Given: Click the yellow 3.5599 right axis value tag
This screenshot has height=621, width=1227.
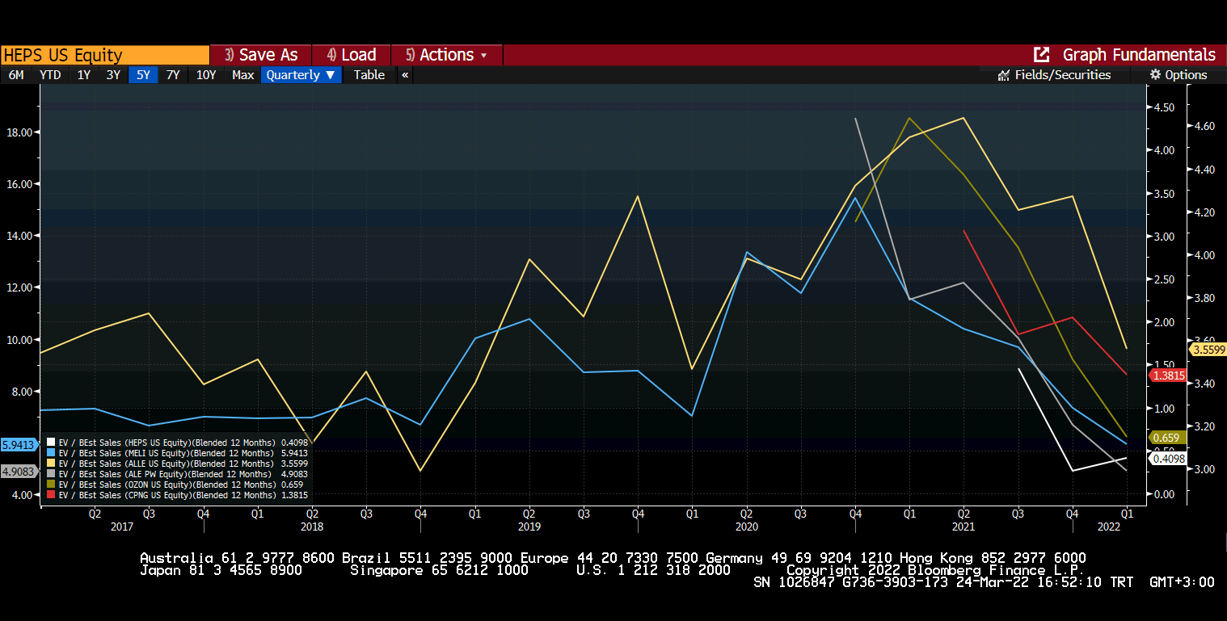Looking at the screenshot, I should point(1208,350).
